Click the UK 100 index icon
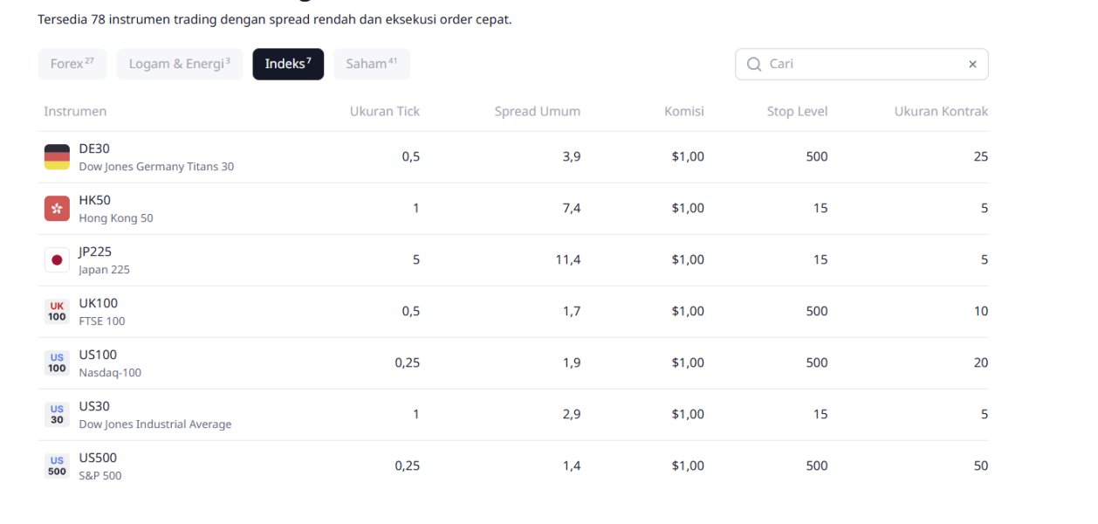The height and width of the screenshot is (524, 1098). [x=57, y=312]
